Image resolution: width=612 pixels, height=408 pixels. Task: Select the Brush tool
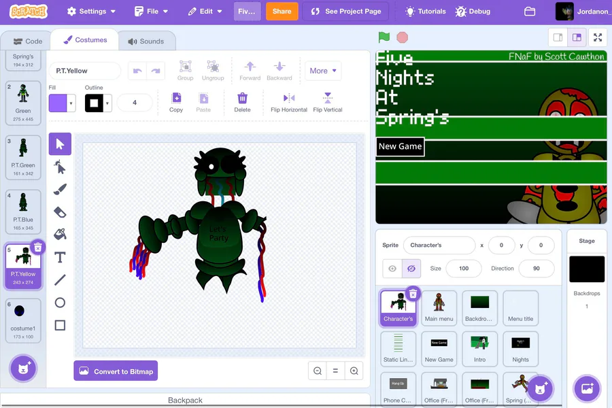(60, 189)
